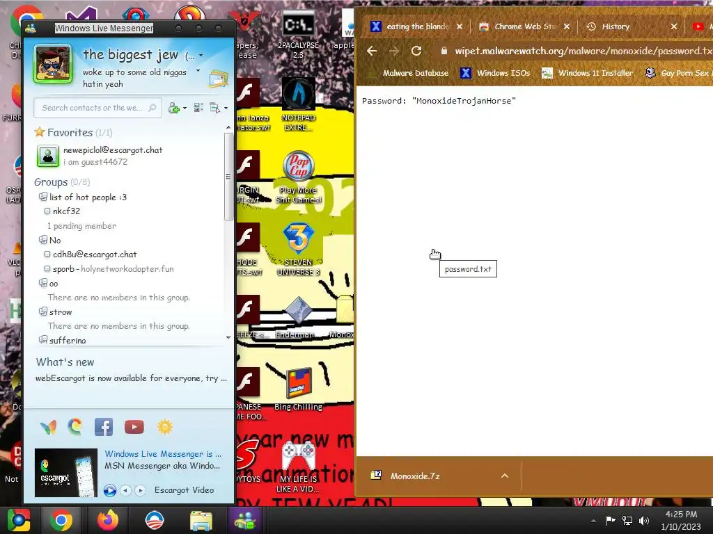Image resolution: width=713 pixels, height=534 pixels.
Task: Open Monoxide.7z download options chevron
Action: coord(505,476)
